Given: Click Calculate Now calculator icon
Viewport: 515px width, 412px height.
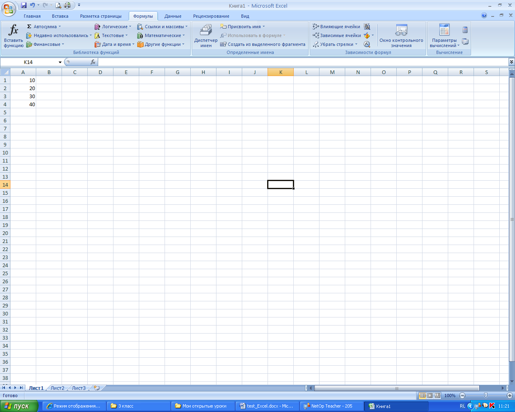Looking at the screenshot, I should coord(465,30).
